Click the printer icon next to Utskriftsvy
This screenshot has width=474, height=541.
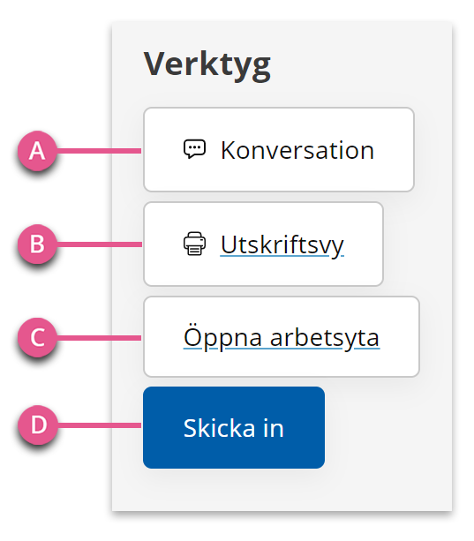point(194,244)
